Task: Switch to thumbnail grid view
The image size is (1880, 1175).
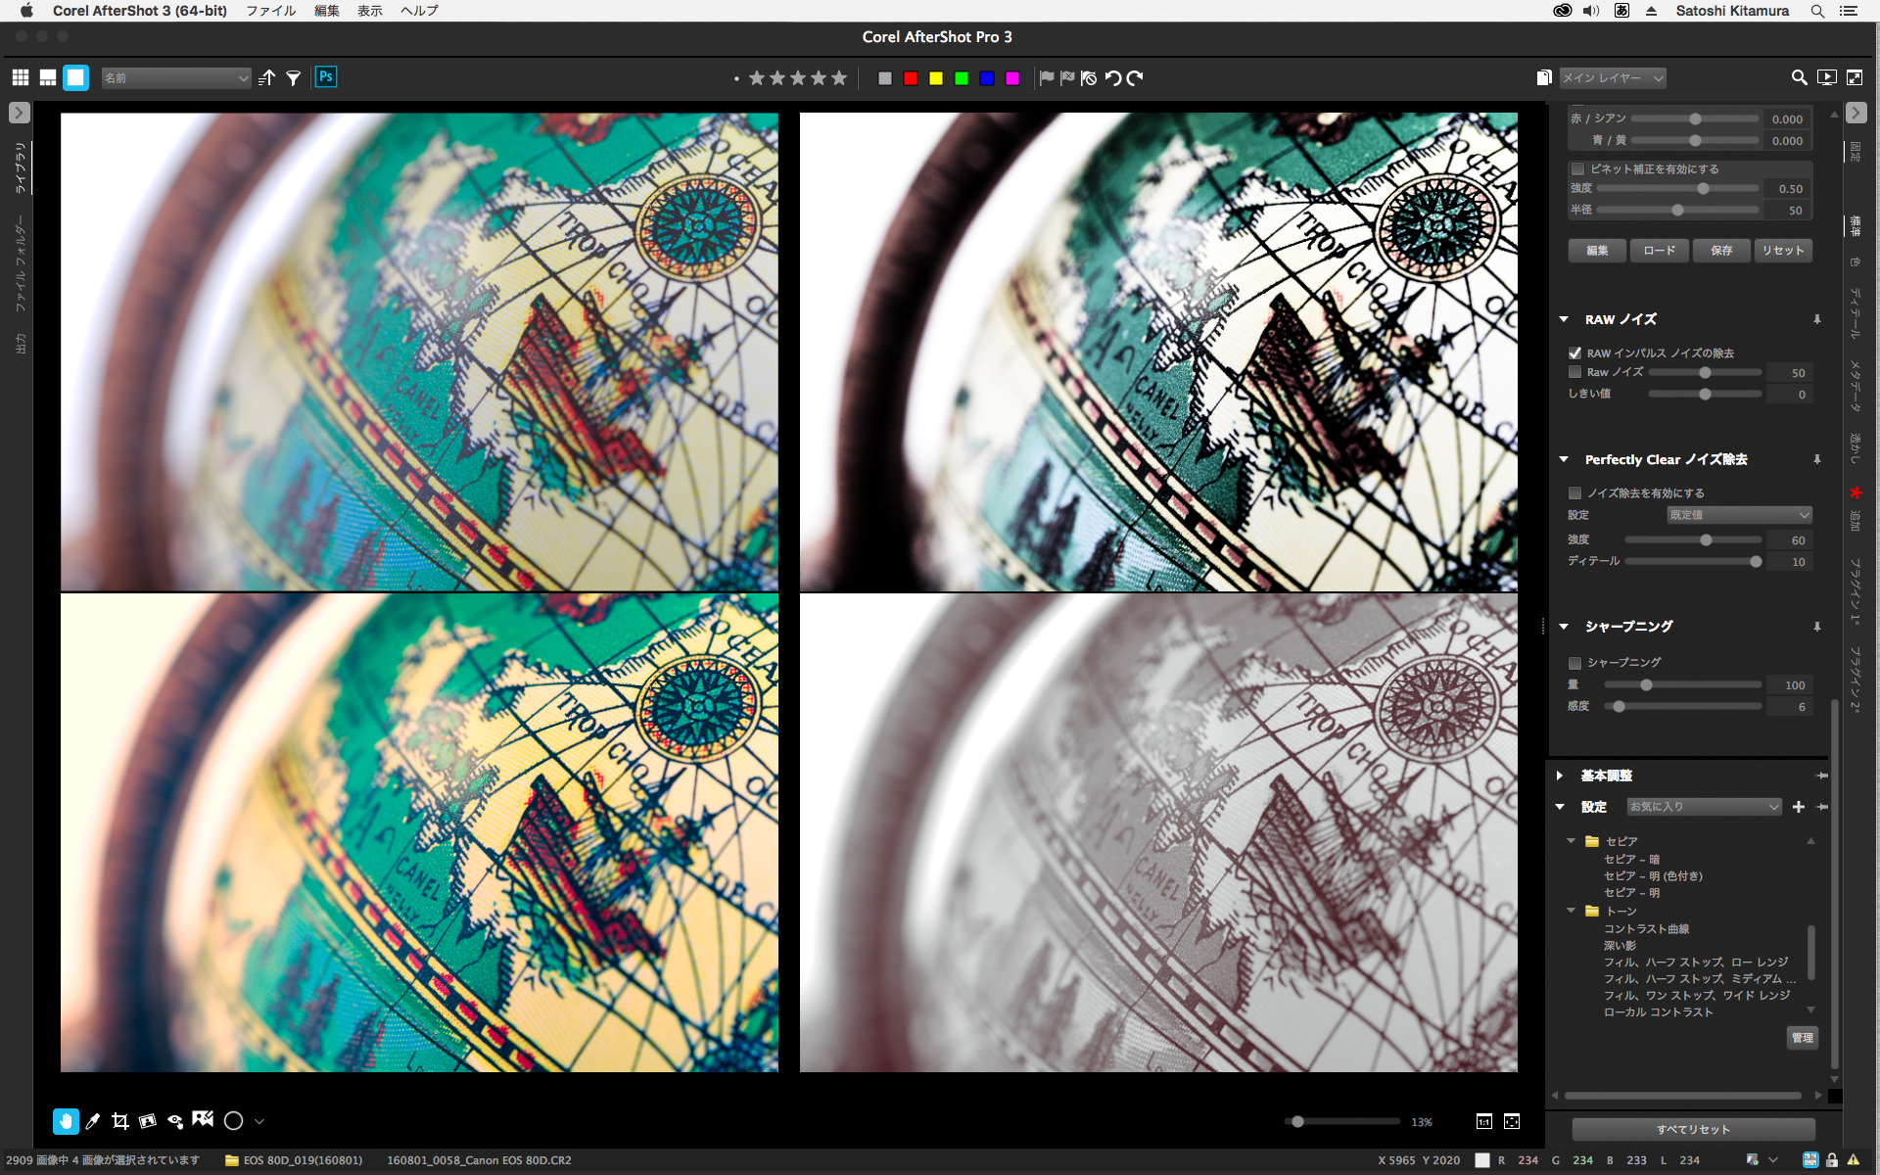Action: [21, 78]
